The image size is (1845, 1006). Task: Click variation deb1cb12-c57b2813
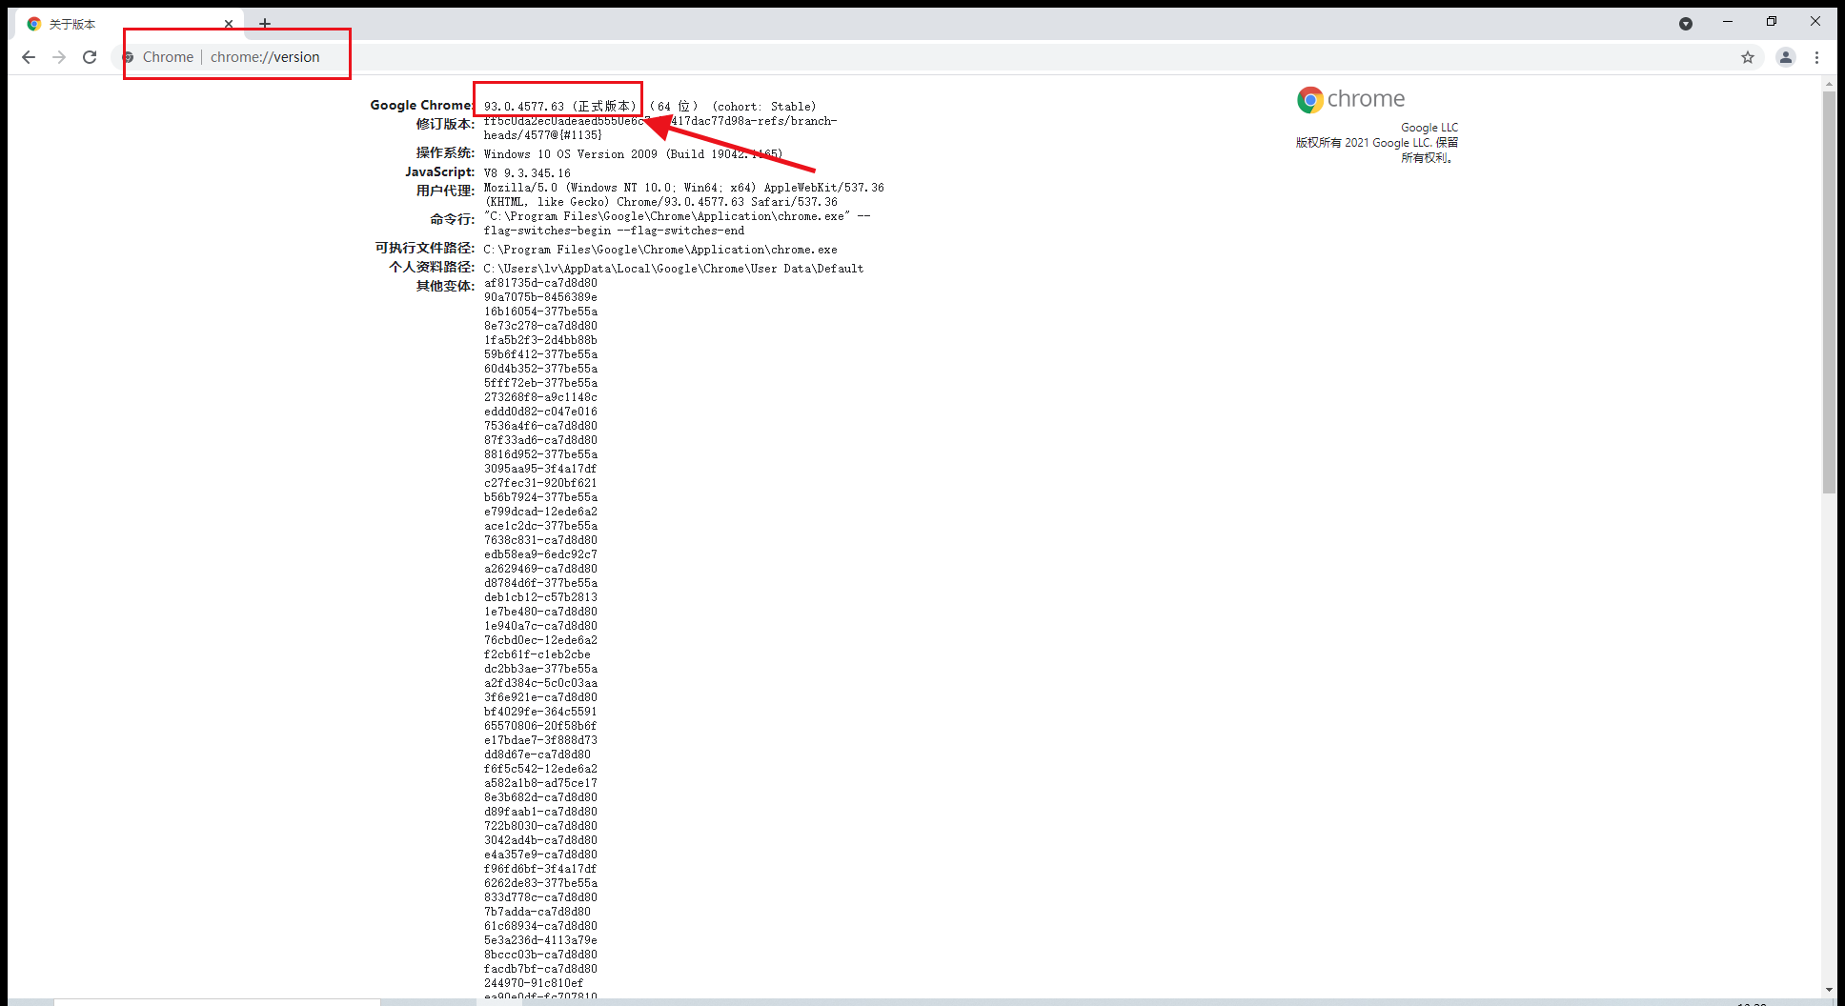point(540,597)
